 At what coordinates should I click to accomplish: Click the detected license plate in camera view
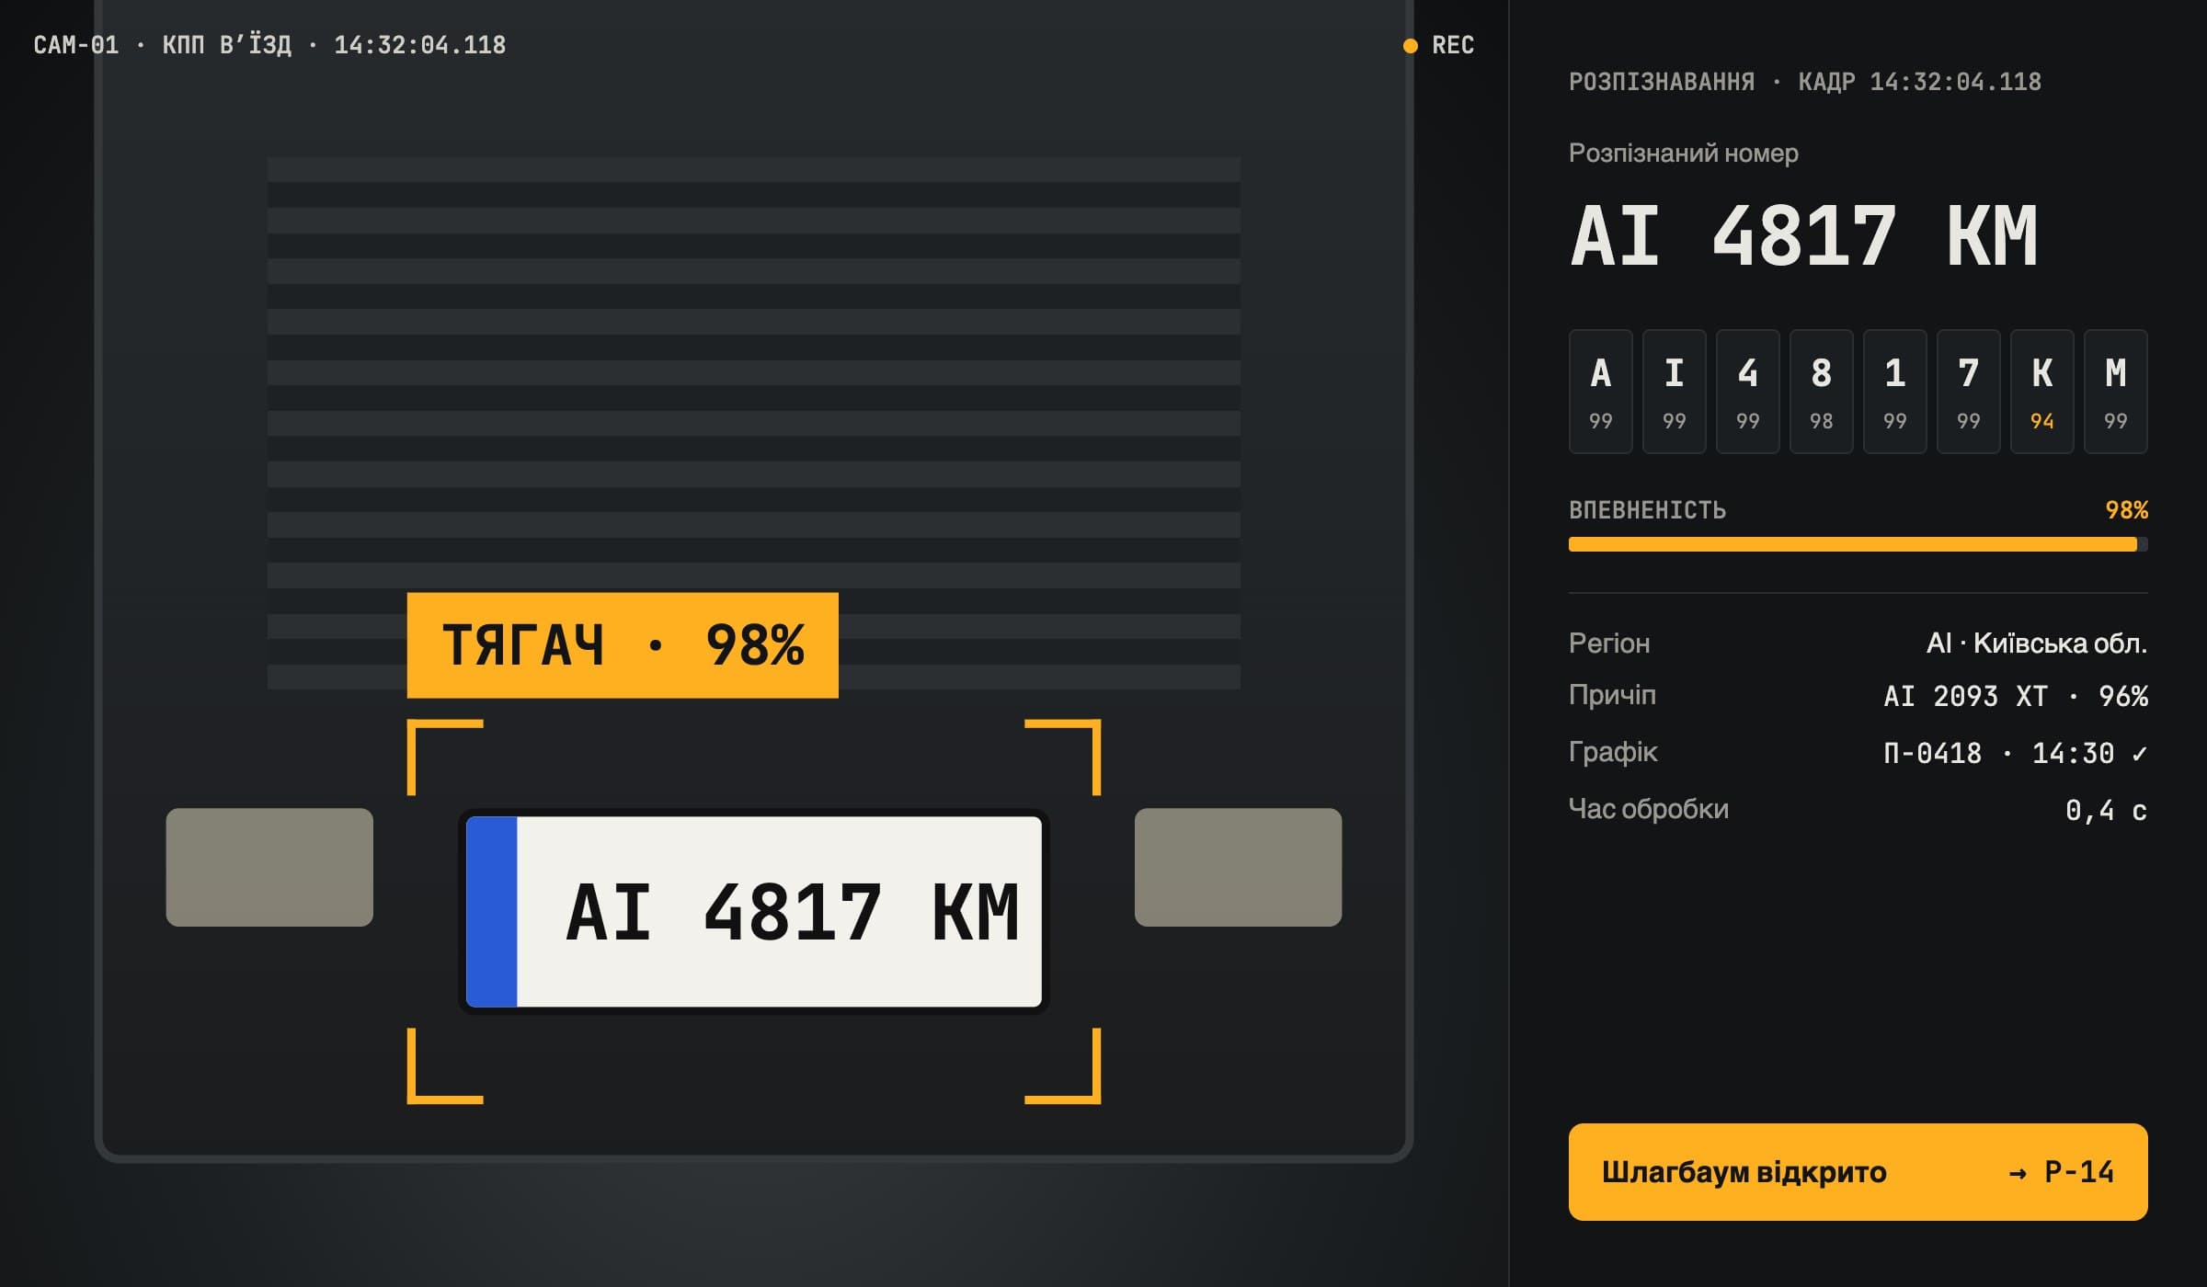pyautogui.click(x=754, y=912)
